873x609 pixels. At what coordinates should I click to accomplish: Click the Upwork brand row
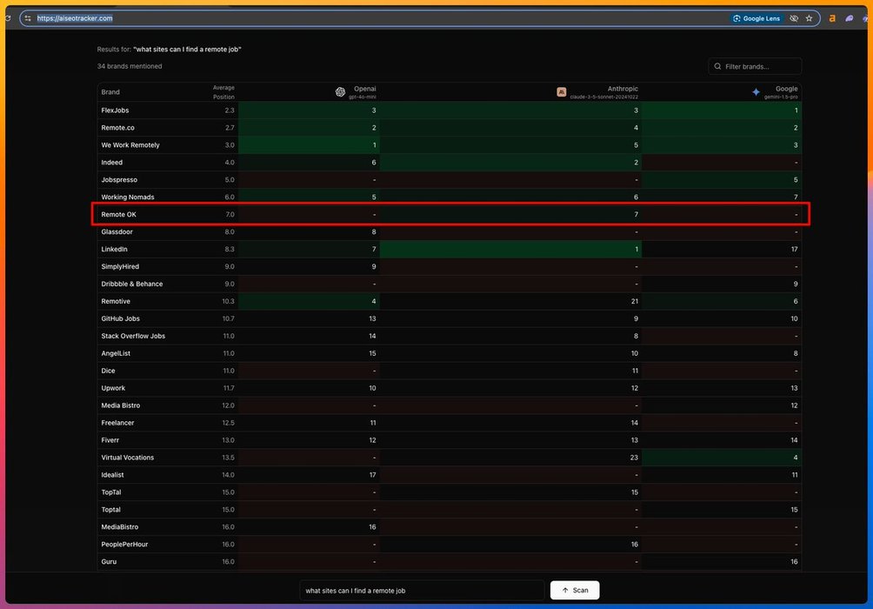coord(113,388)
